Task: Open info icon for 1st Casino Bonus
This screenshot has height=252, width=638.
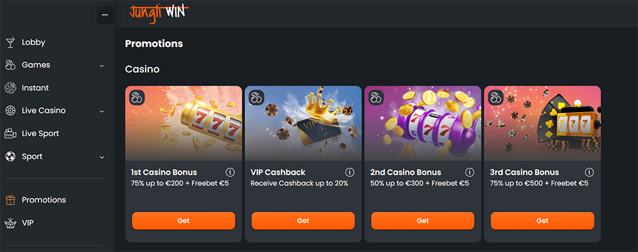Action: [230, 172]
